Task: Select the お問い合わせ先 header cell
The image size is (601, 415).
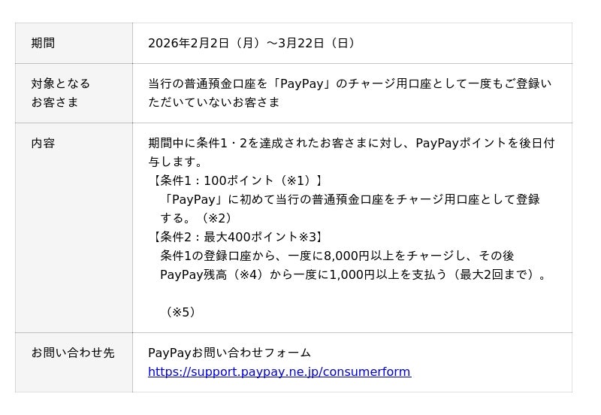Action: (x=73, y=353)
